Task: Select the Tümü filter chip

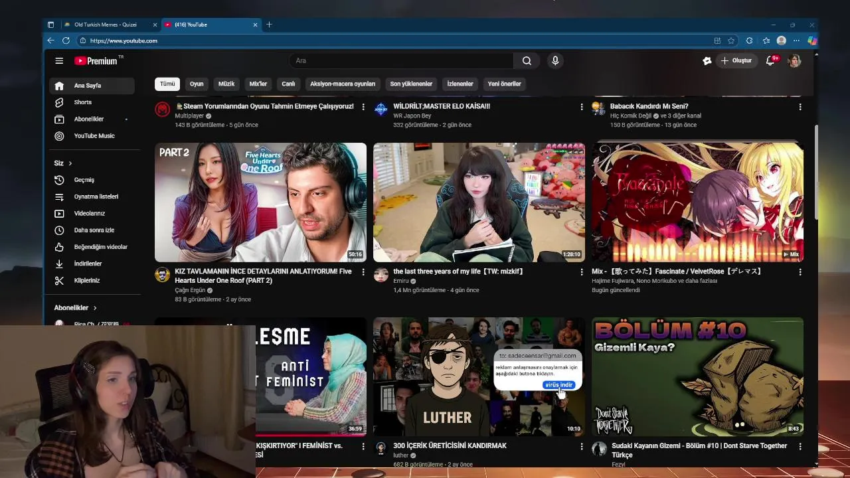Action: point(167,84)
